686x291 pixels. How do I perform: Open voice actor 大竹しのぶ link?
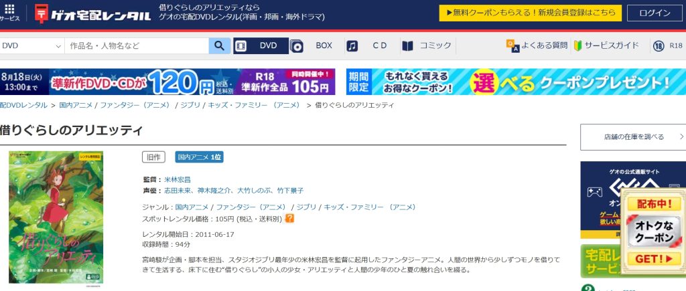click(253, 191)
